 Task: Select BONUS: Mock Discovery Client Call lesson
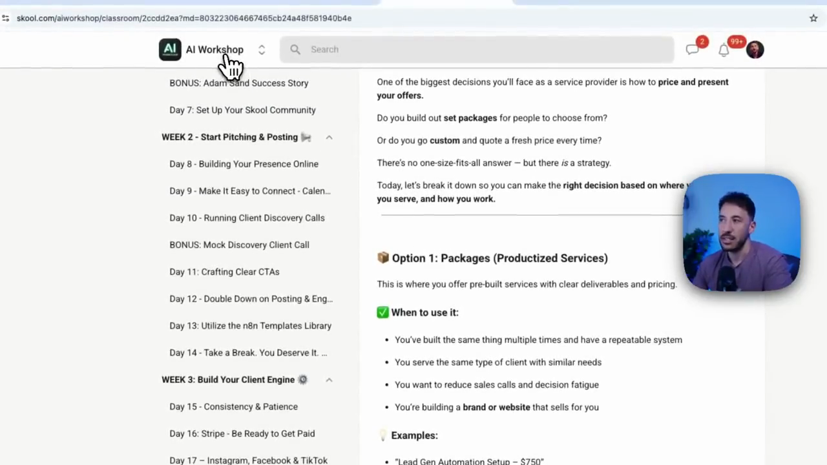239,245
